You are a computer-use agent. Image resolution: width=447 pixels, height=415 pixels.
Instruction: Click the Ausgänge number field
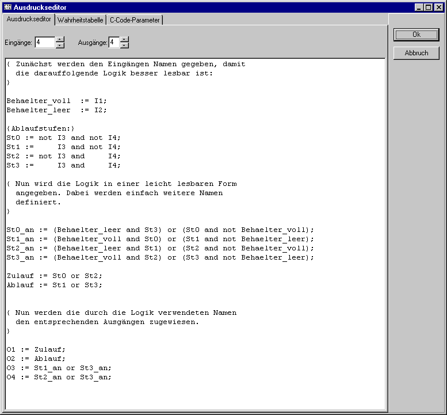coord(114,42)
